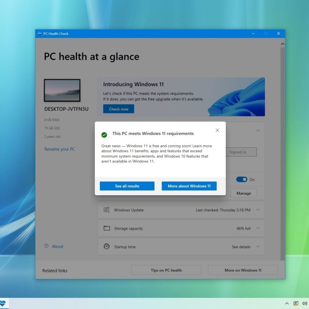
Task: Click the Check now button
Action: click(119, 109)
